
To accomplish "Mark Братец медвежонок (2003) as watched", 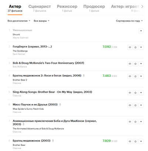I will pos(130,141).
